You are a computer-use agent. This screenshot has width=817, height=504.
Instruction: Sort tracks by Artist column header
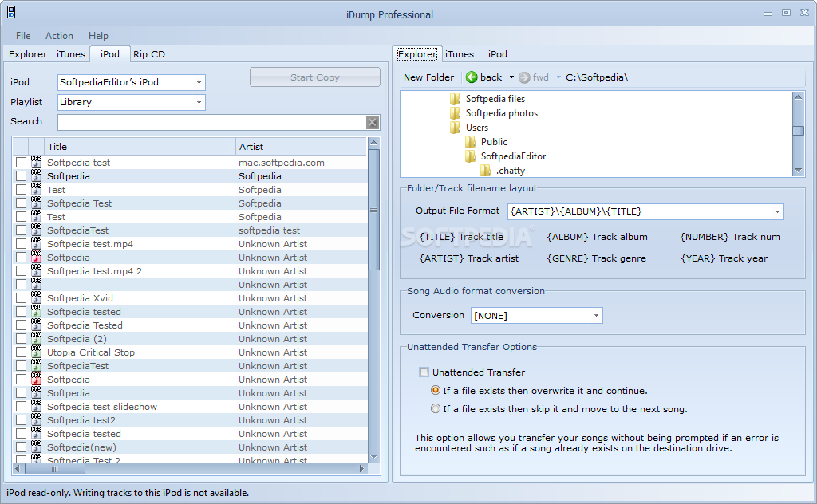(x=302, y=147)
